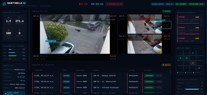
Task: Click the PERSON 100% detection box on CAM 01
Action: [60, 48]
